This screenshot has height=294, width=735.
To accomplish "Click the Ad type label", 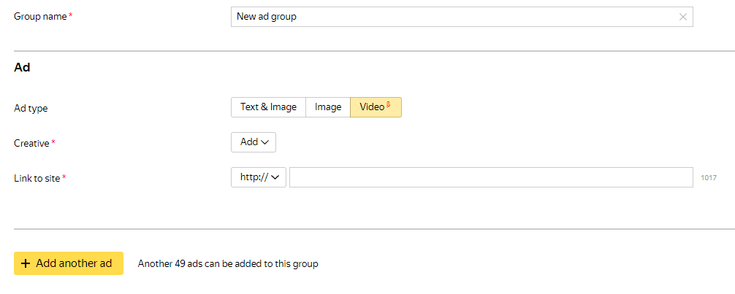I will point(31,108).
